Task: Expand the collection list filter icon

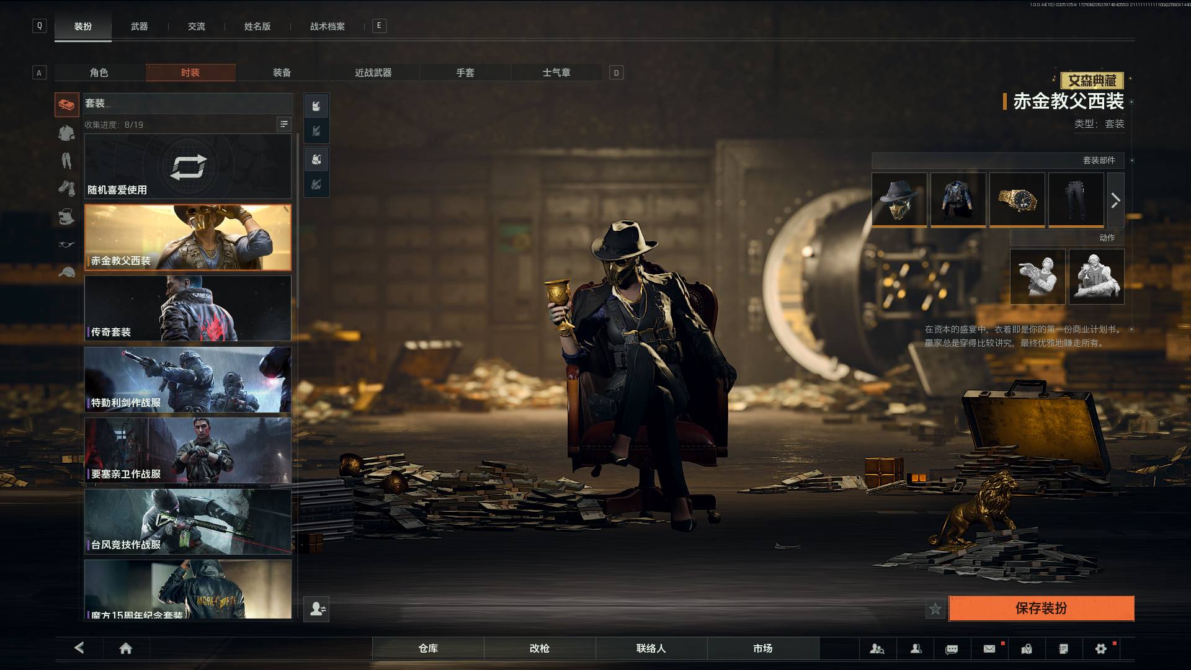Action: 283,124
